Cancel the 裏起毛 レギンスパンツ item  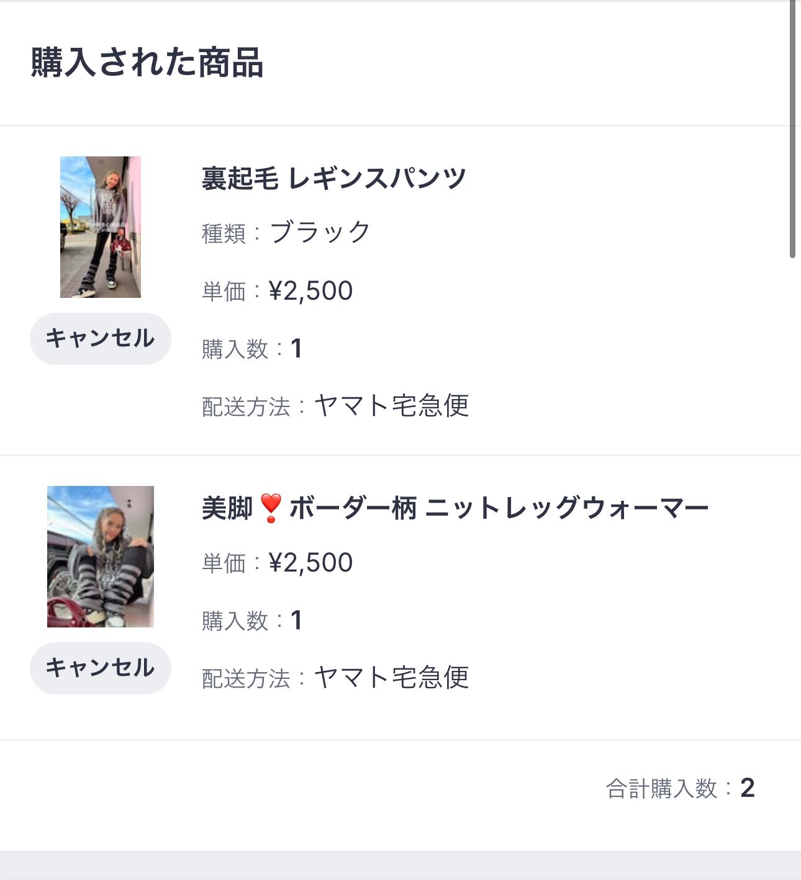100,339
